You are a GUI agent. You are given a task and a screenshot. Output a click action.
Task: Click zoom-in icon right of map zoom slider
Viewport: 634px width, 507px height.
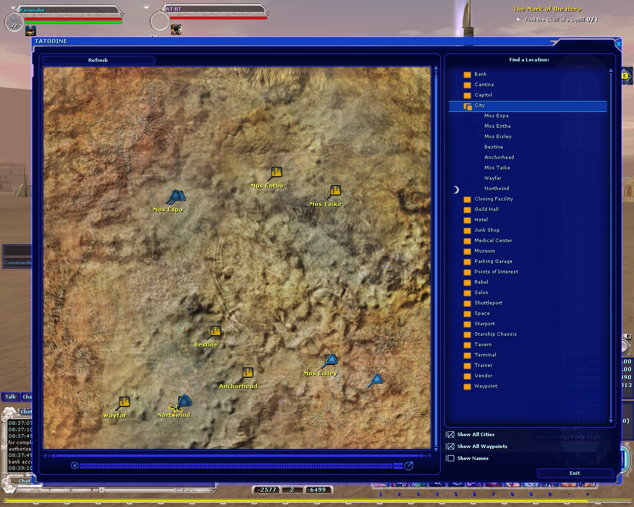409,465
